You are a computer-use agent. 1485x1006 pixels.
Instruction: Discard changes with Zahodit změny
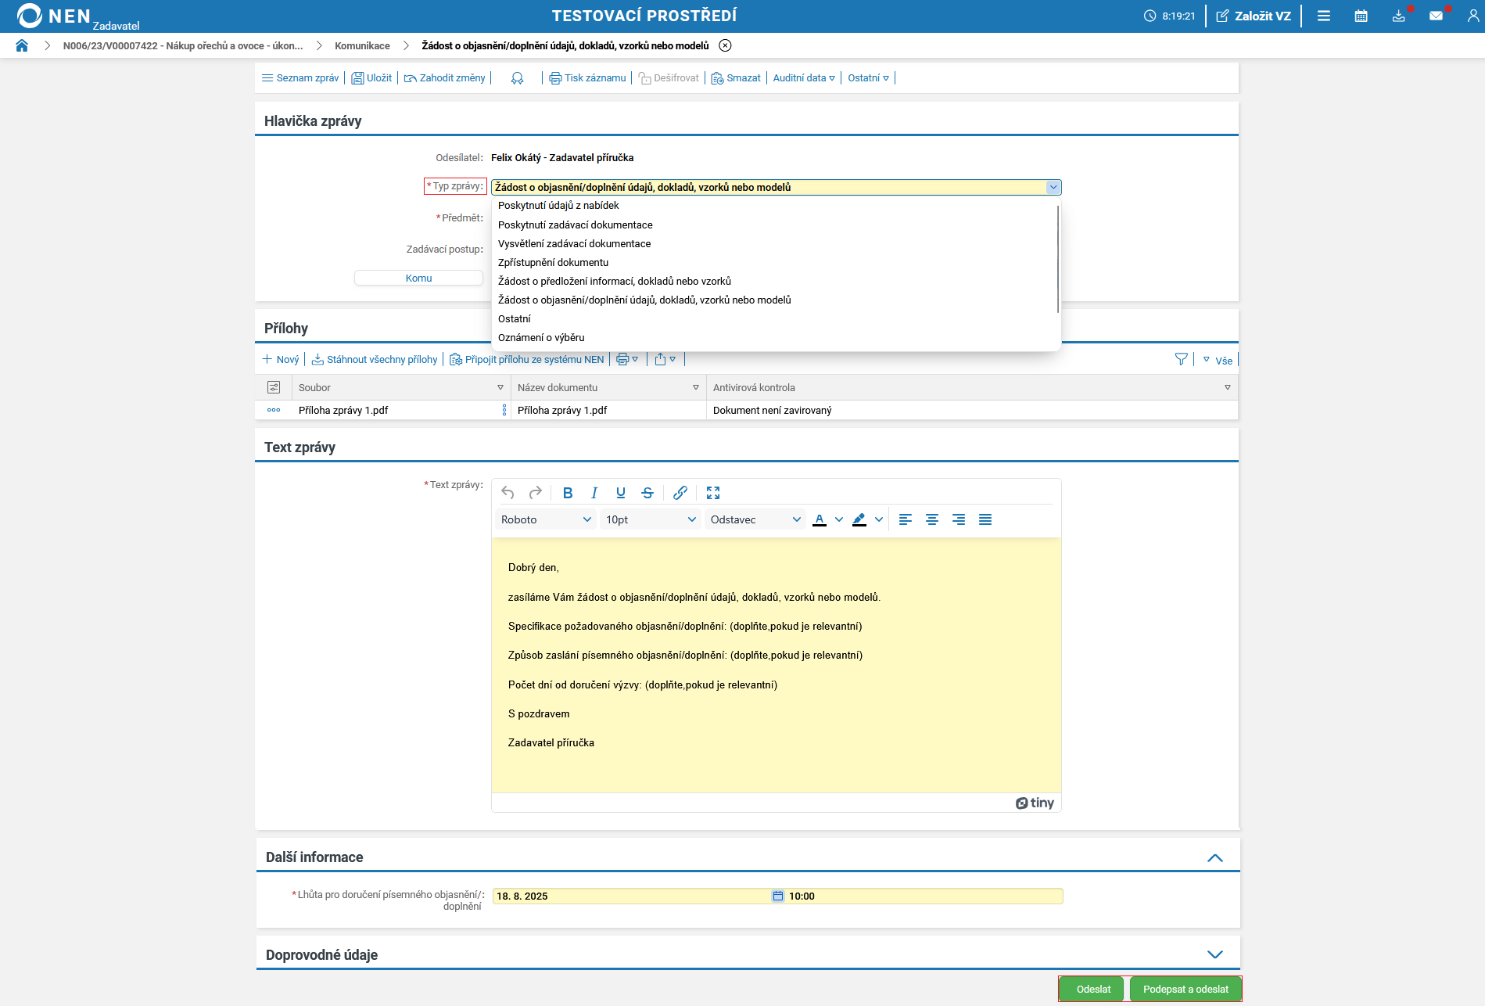point(444,78)
